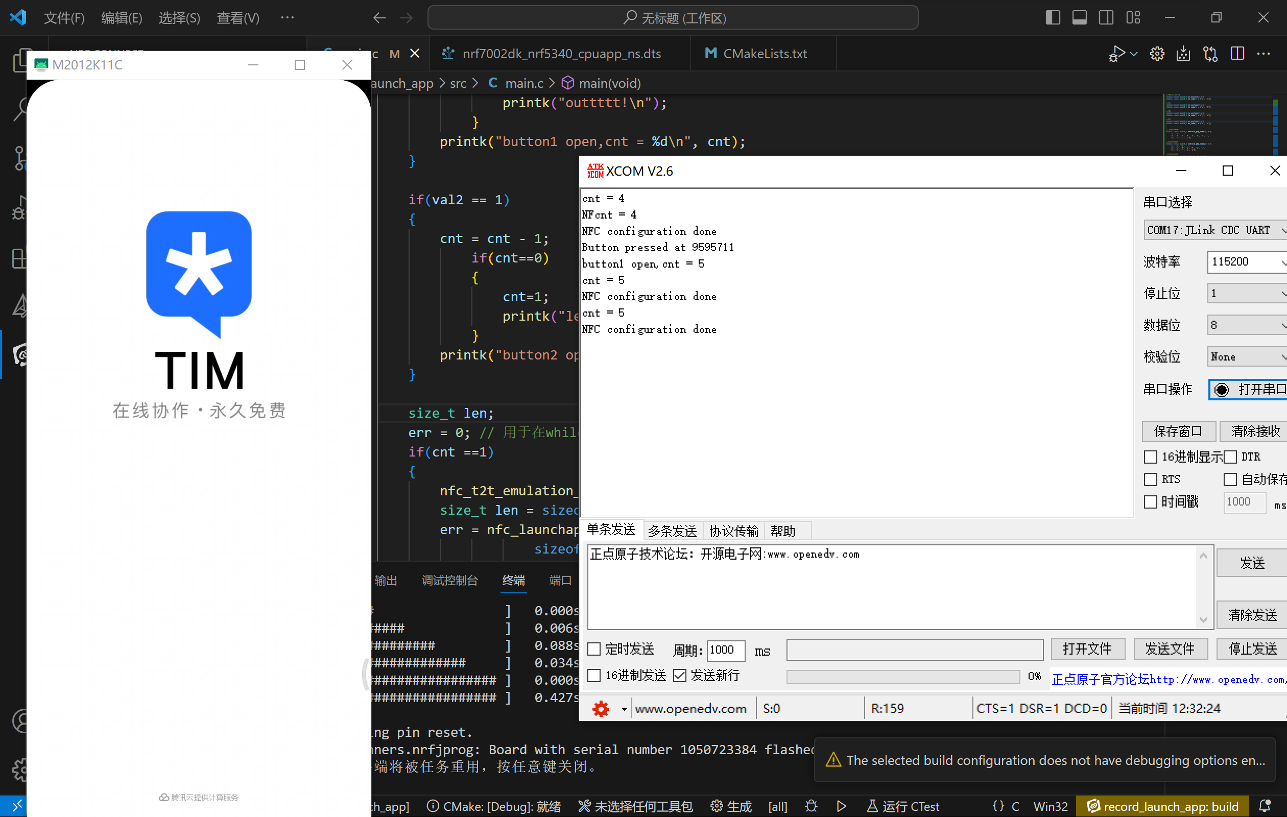
Task: Click the gear icon in editor toolbar
Action: pyautogui.click(x=1157, y=54)
